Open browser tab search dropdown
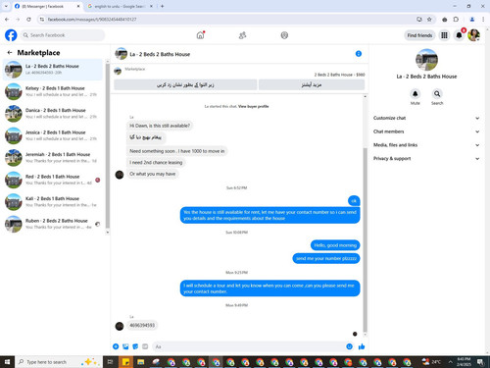The width and height of the screenshot is (490, 368). pyautogui.click(x=6, y=6)
